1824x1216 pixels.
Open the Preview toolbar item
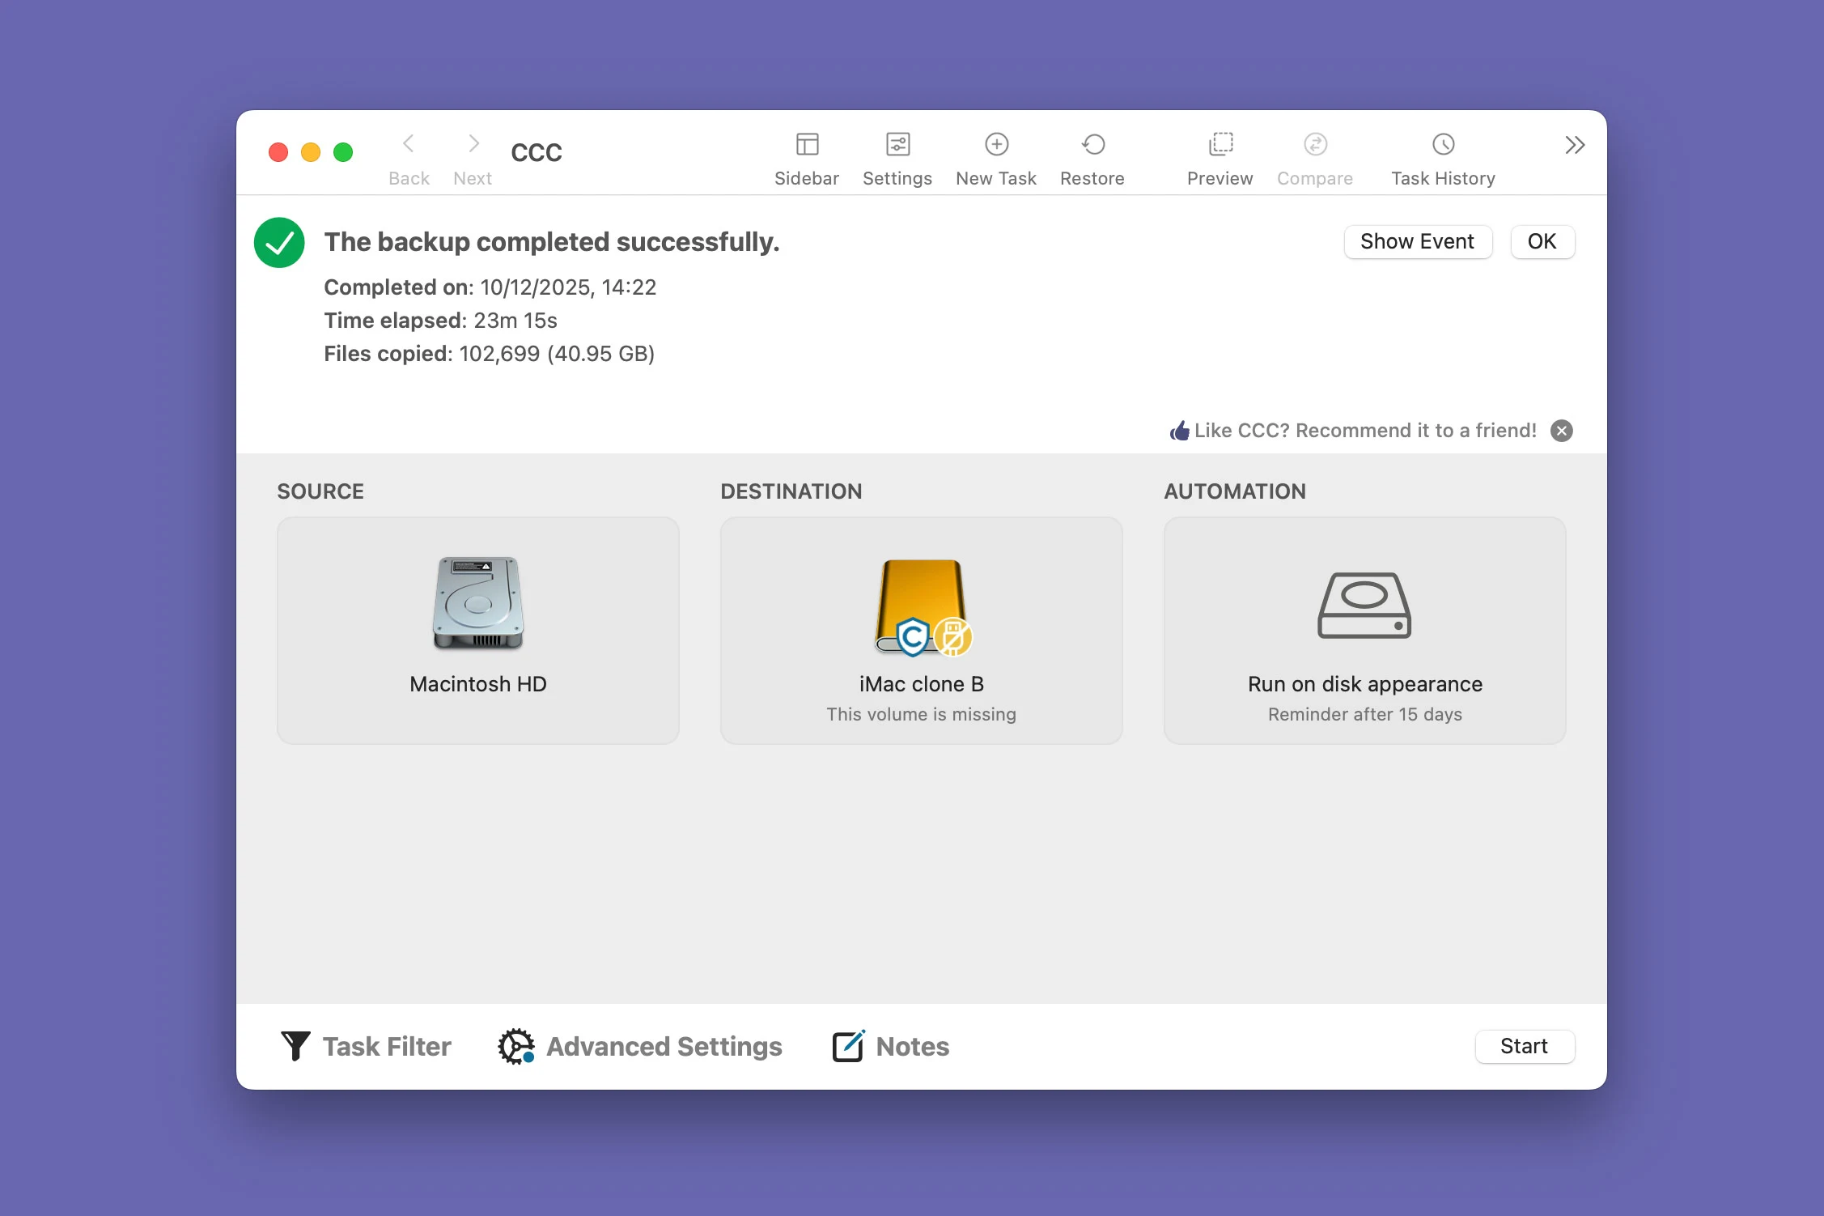pos(1220,159)
